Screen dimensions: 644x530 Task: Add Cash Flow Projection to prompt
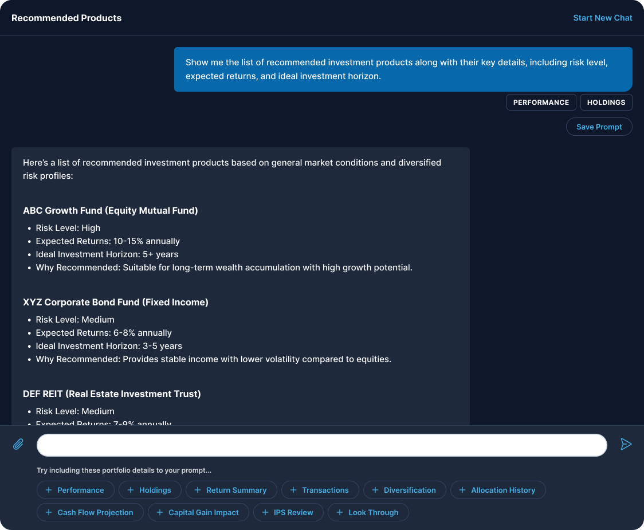[90, 512]
